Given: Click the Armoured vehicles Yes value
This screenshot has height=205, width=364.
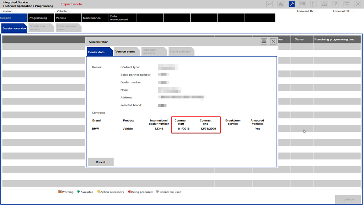Looking at the screenshot, I should pos(258,129).
